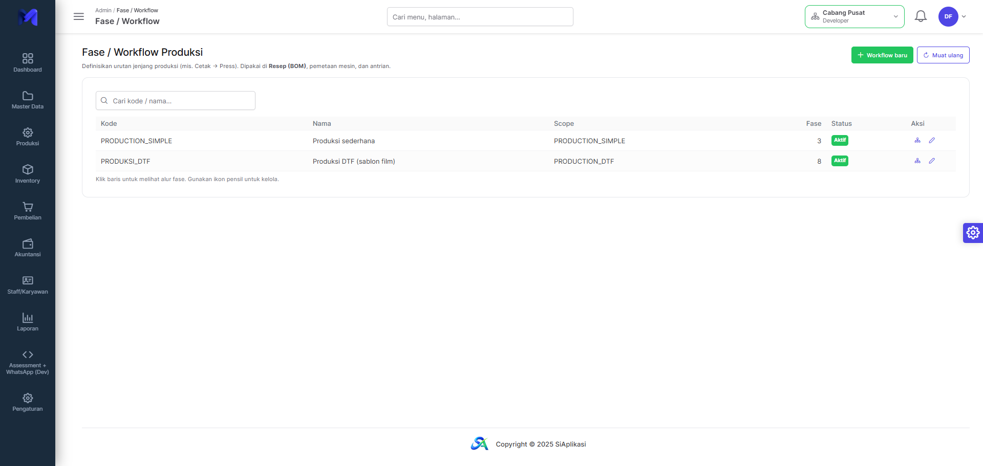The height and width of the screenshot is (466, 983).
Task: Open the notifications bell
Action: pos(921,16)
